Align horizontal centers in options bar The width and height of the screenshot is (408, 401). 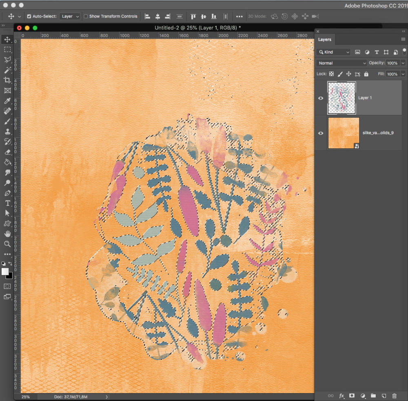pos(157,16)
